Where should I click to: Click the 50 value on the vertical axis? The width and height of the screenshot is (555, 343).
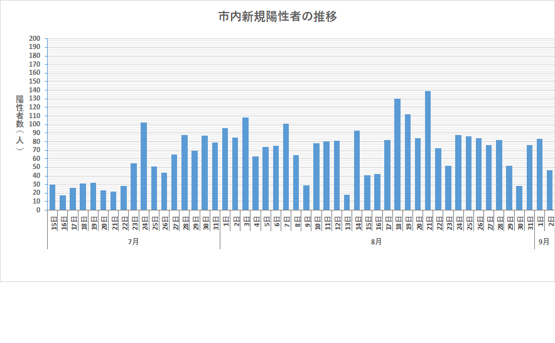tap(36, 167)
